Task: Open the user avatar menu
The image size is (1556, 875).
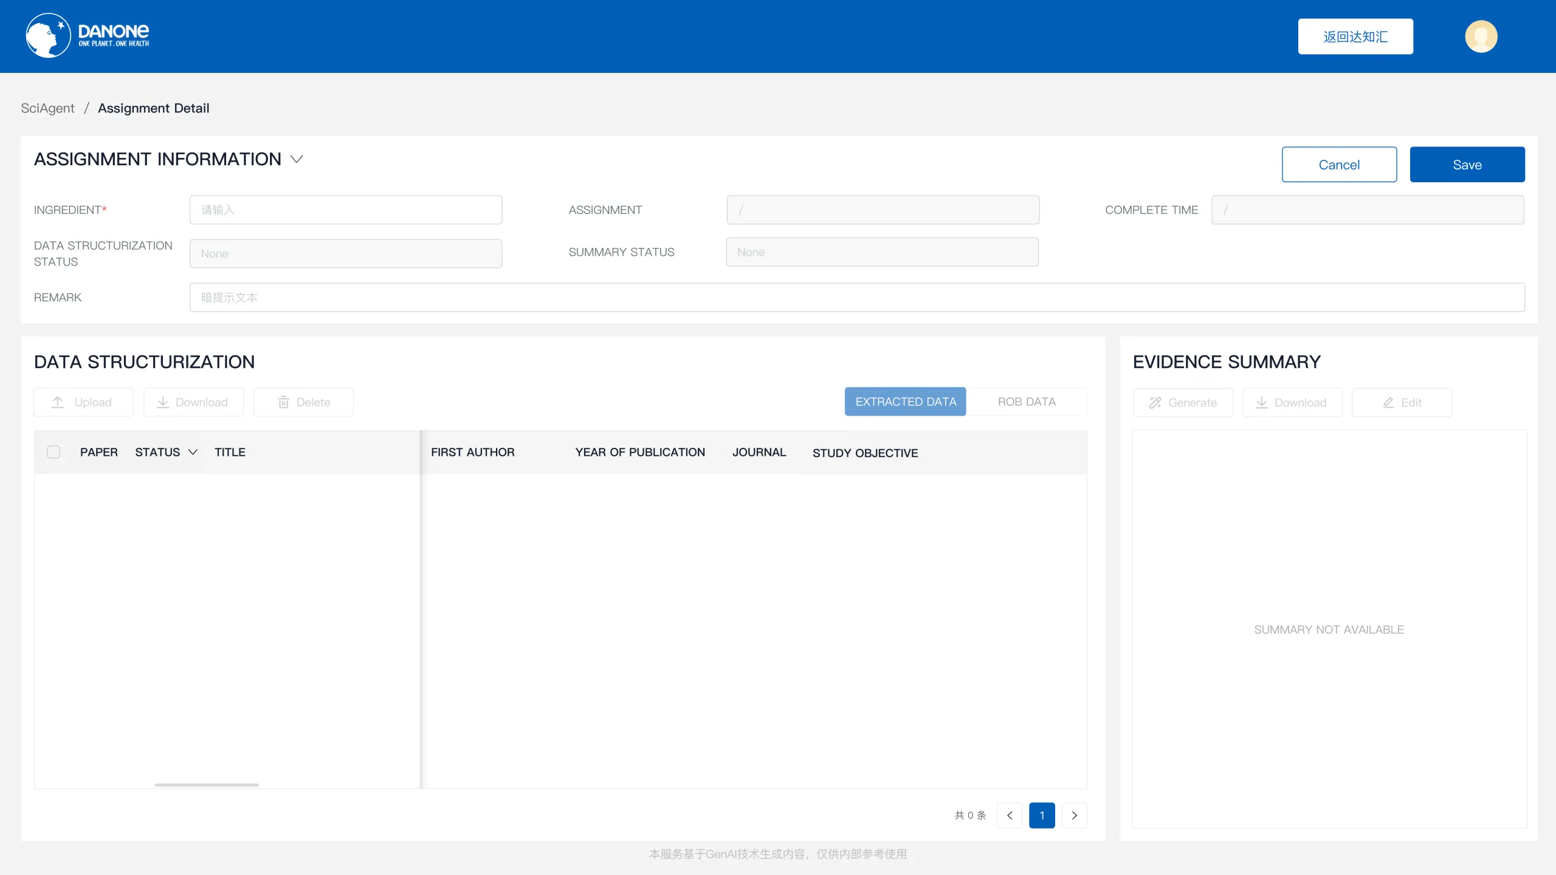Action: 1481,36
